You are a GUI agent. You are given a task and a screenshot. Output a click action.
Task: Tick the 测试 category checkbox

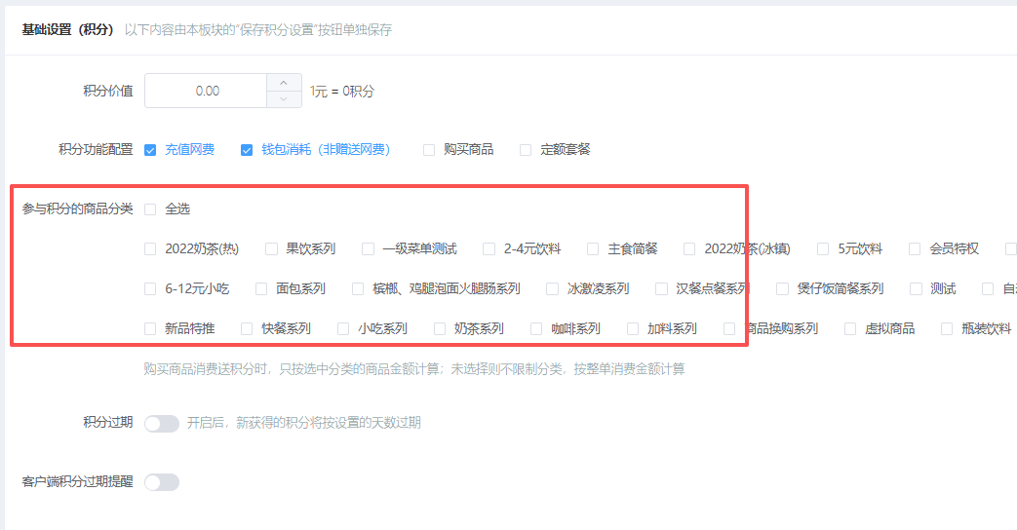[916, 289]
